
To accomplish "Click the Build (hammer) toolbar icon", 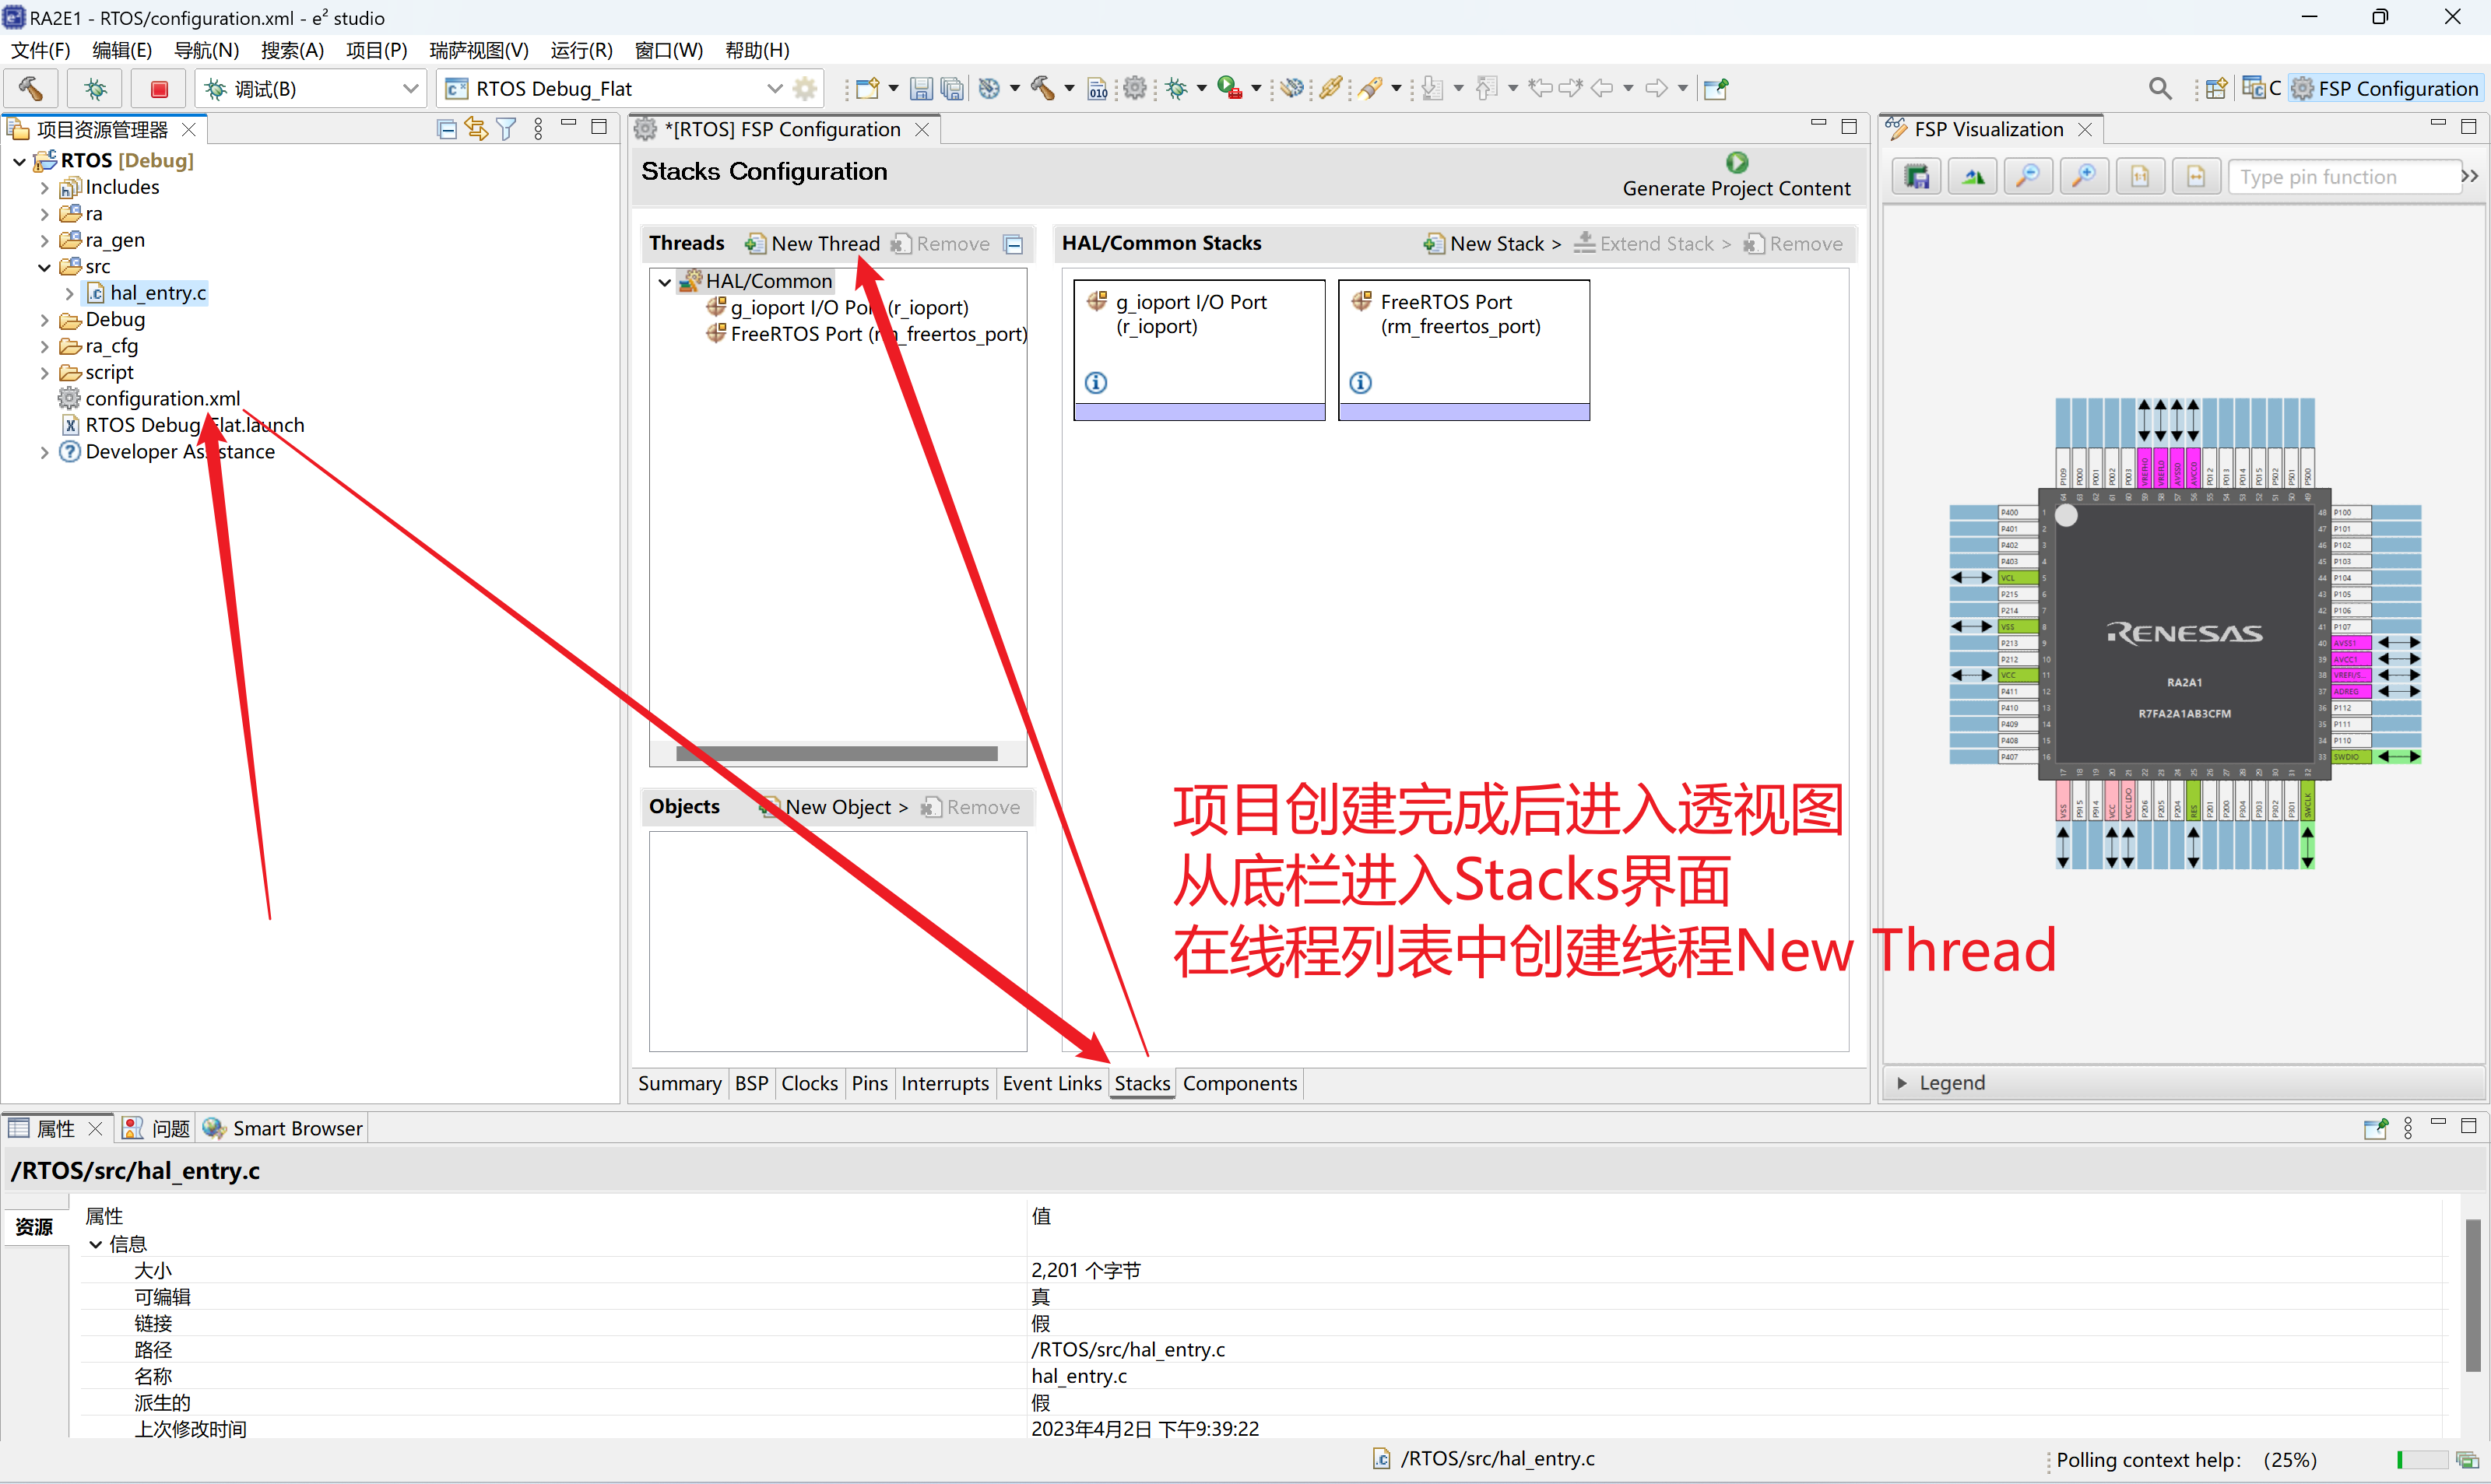I will point(1043,88).
